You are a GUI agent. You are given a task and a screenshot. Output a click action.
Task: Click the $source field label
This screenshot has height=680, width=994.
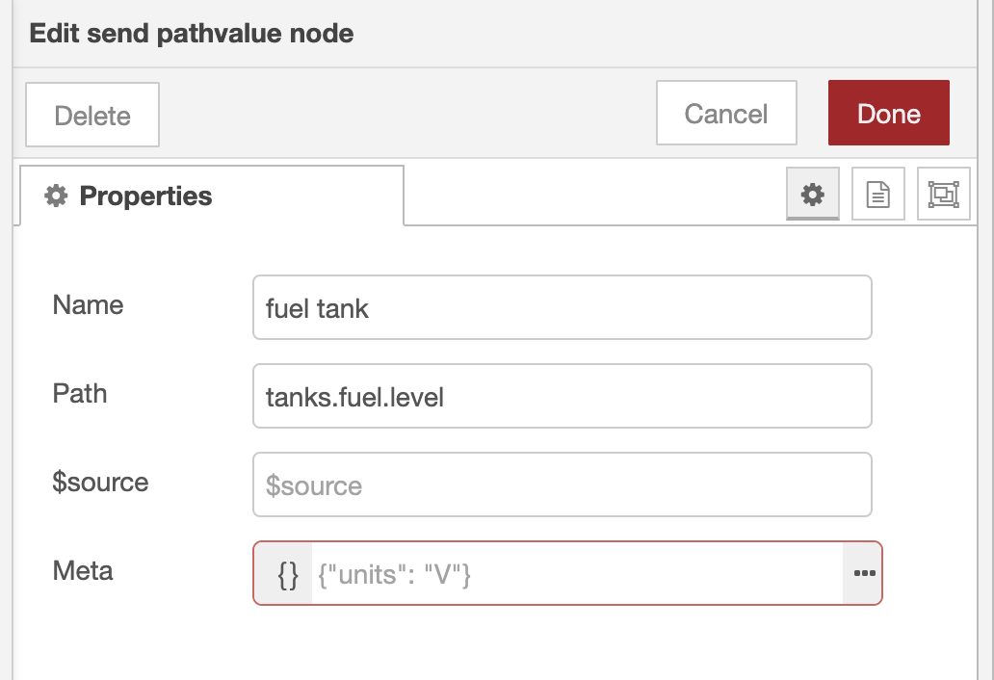(101, 483)
